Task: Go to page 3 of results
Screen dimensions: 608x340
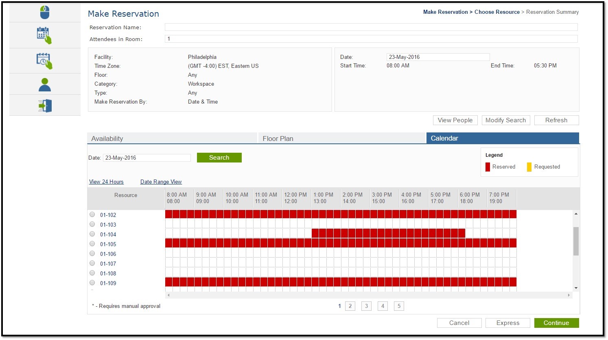Action: point(366,306)
